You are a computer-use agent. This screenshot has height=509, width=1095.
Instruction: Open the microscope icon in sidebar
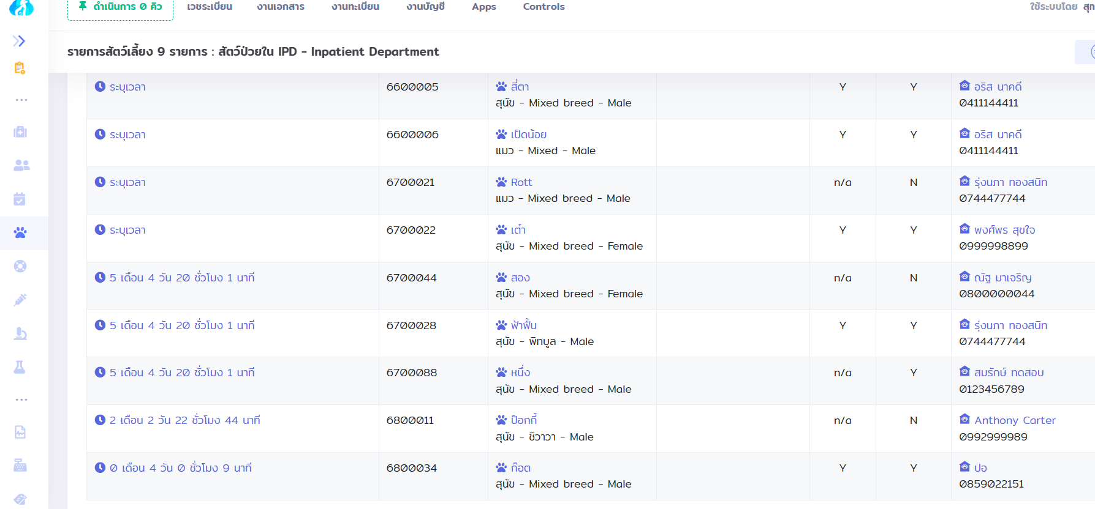pyautogui.click(x=20, y=333)
